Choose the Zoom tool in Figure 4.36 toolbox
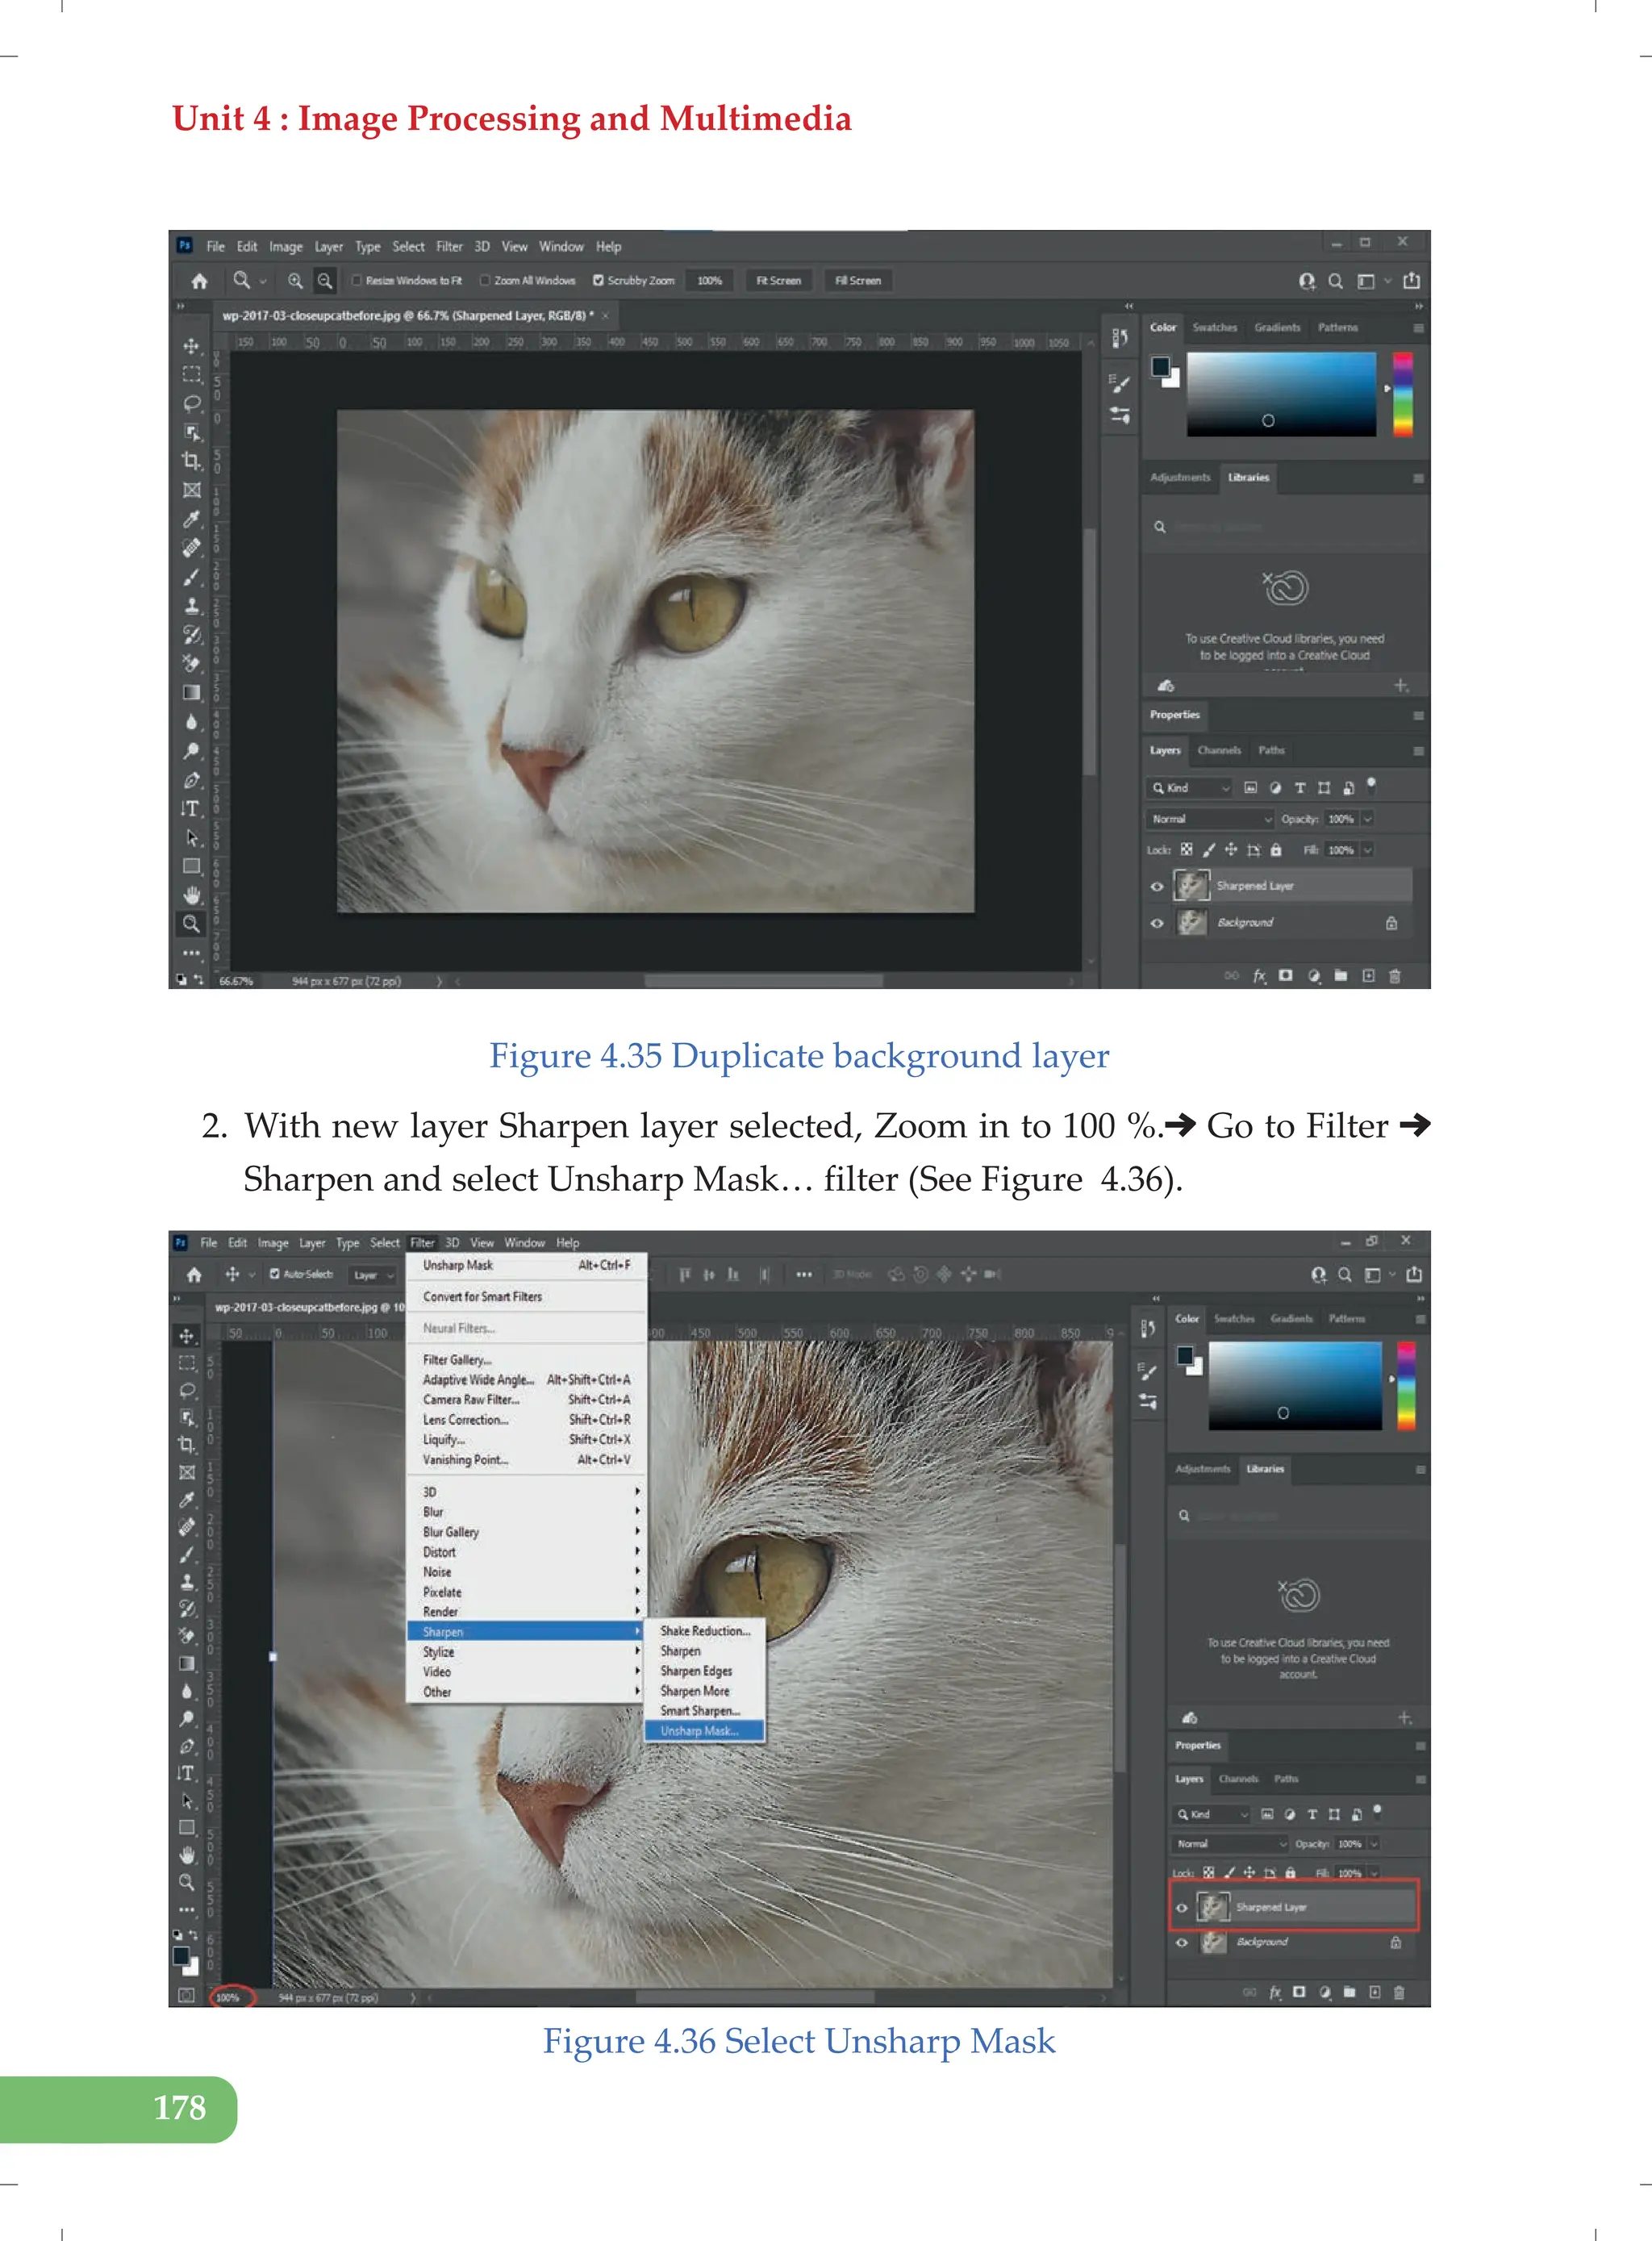The image size is (1652, 2241). (186, 1882)
